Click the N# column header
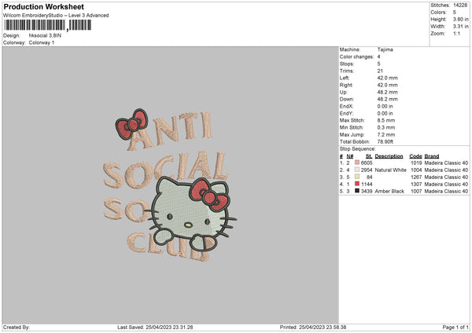 coord(343,156)
